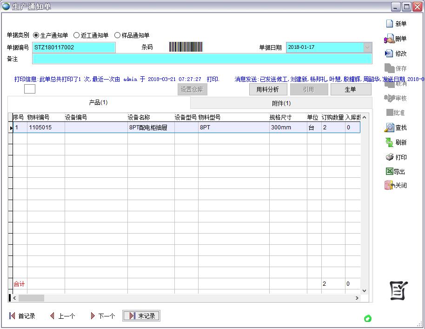425x329 pixels.
Task: Click the 删单 (delete document) icon
Action: click(x=389, y=39)
